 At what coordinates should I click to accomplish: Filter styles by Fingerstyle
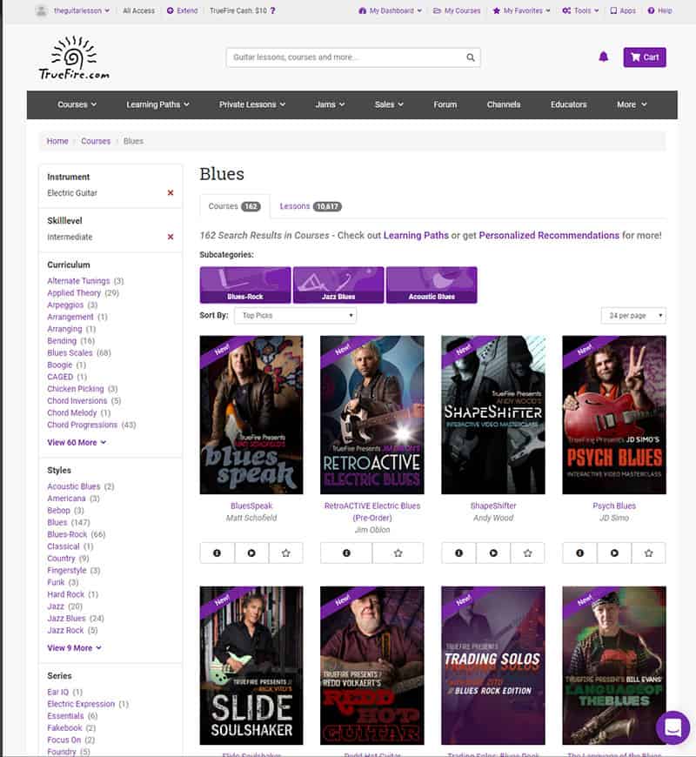pos(67,570)
